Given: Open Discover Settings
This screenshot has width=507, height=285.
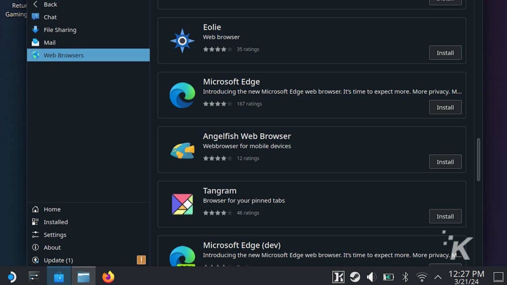Looking at the screenshot, I should [x=88, y=235].
